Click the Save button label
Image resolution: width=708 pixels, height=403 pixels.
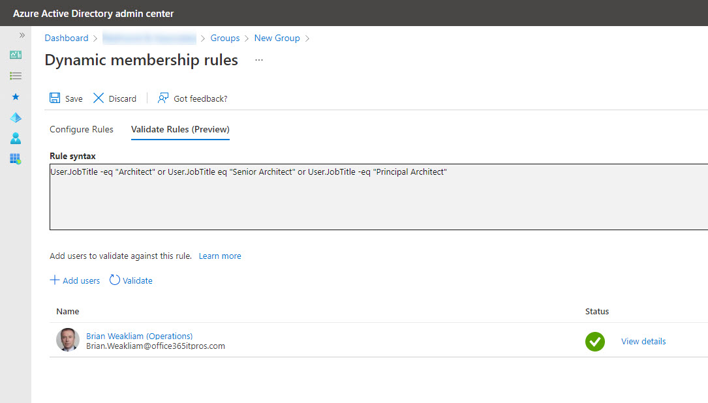tap(74, 98)
